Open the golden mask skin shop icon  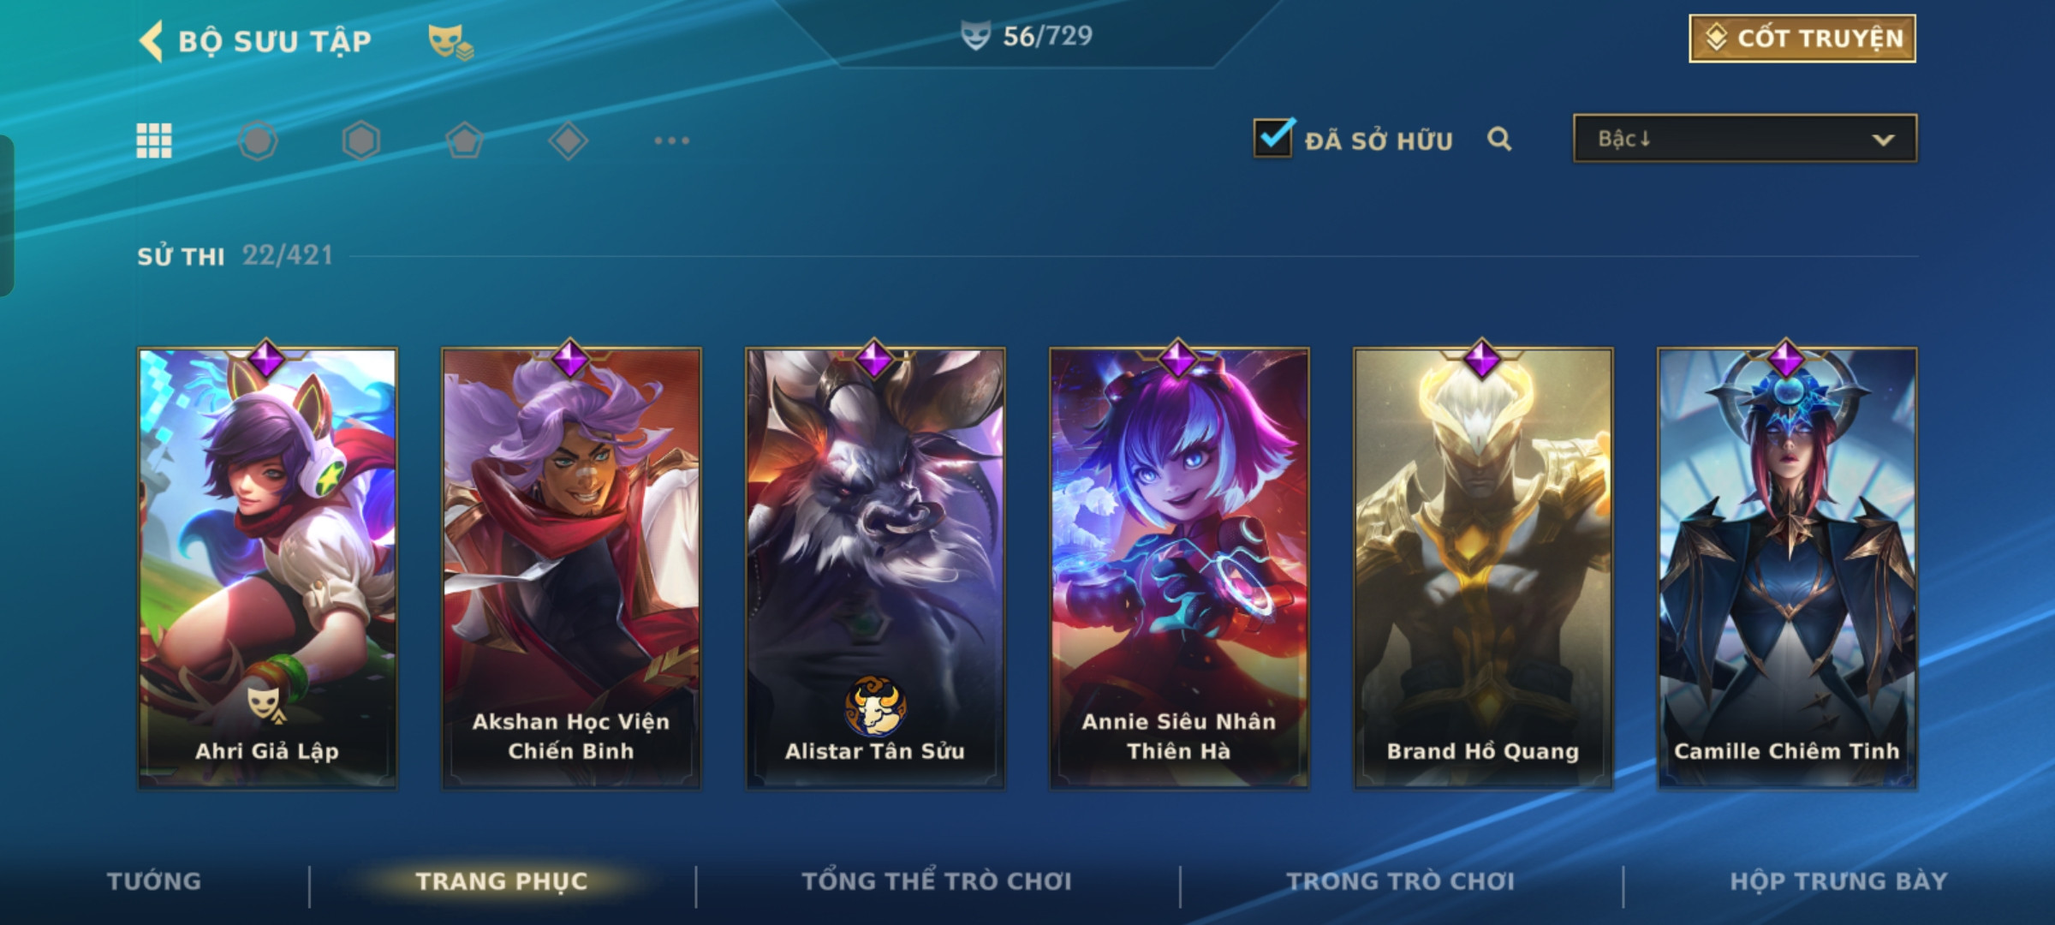coord(450,41)
